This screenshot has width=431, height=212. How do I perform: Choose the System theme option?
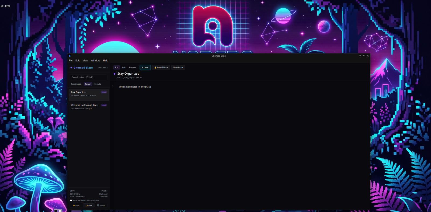click(101, 206)
